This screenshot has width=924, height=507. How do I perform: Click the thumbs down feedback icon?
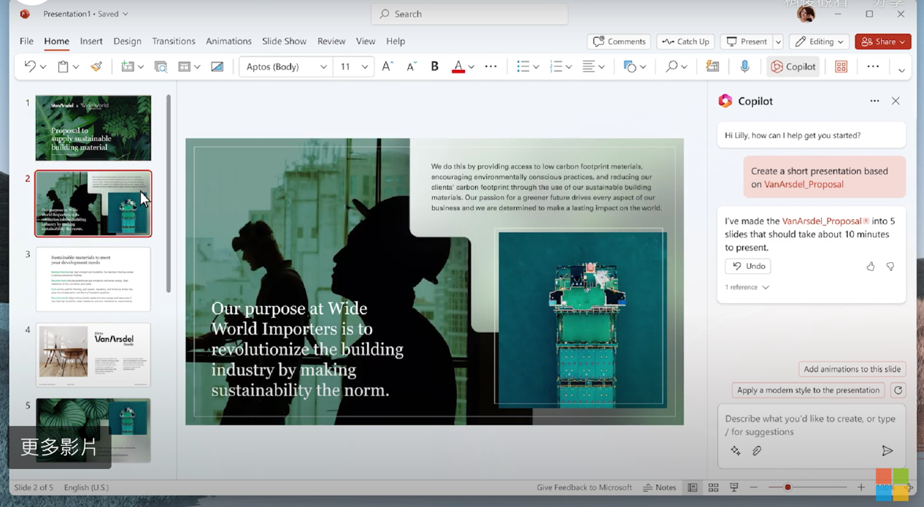890,267
